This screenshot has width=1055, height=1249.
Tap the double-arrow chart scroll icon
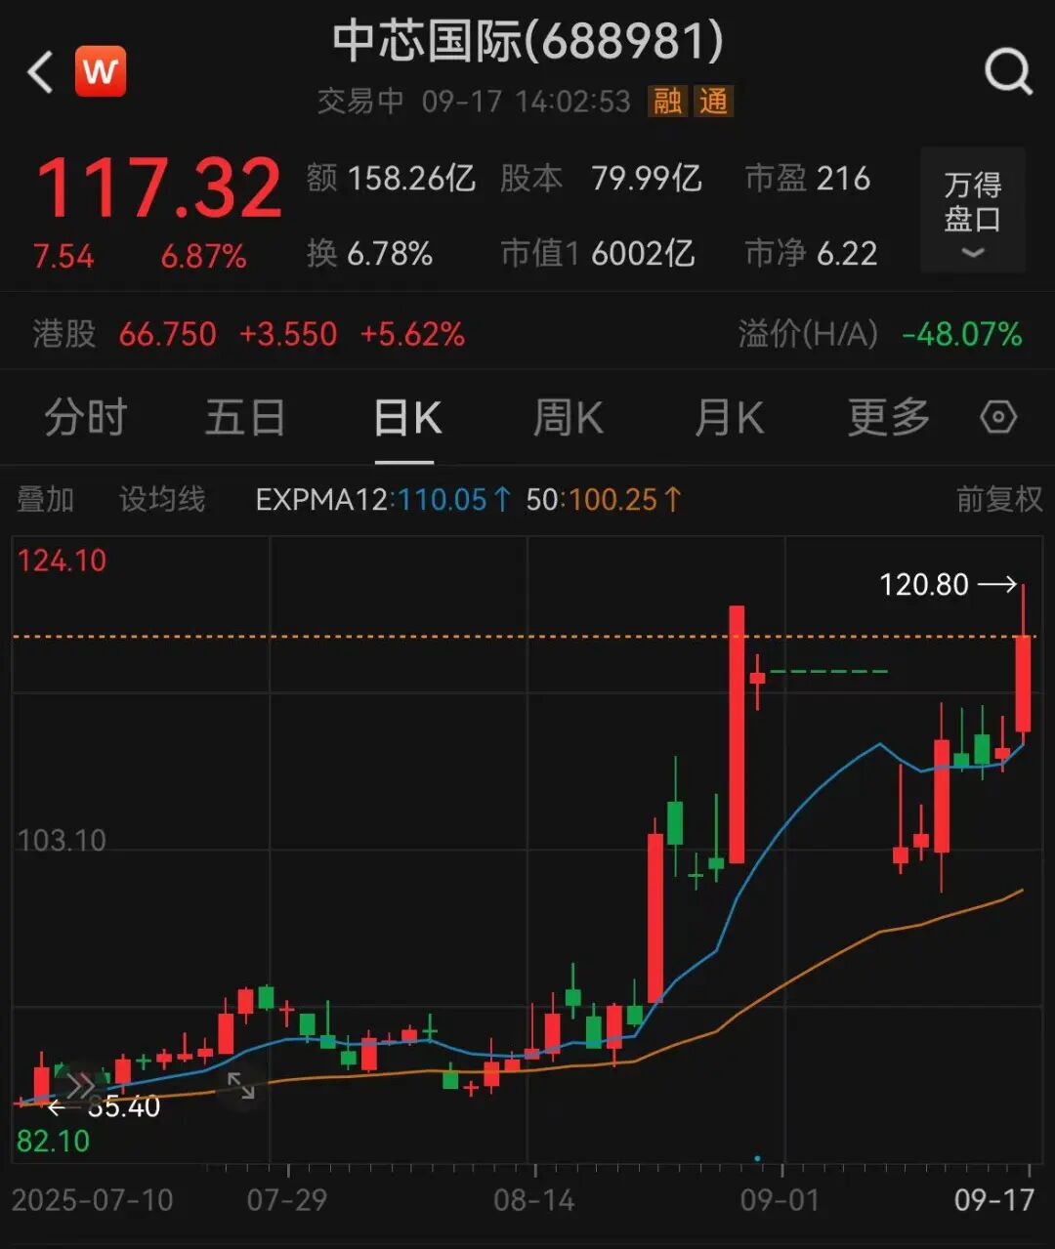coord(80,1086)
